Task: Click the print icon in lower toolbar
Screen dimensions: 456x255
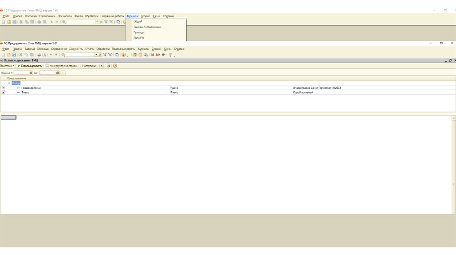Action: tap(39, 55)
